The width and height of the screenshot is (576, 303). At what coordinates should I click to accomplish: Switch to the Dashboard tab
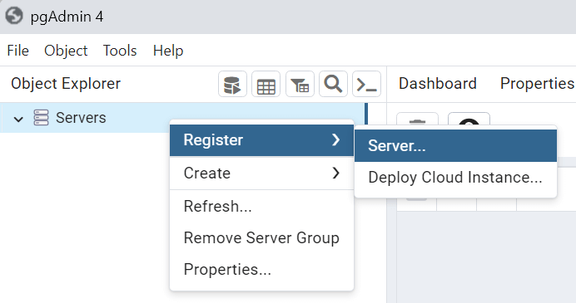click(x=438, y=84)
